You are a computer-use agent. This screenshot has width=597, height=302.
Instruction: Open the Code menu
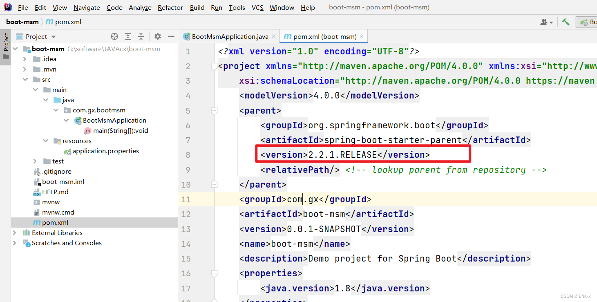click(x=114, y=7)
